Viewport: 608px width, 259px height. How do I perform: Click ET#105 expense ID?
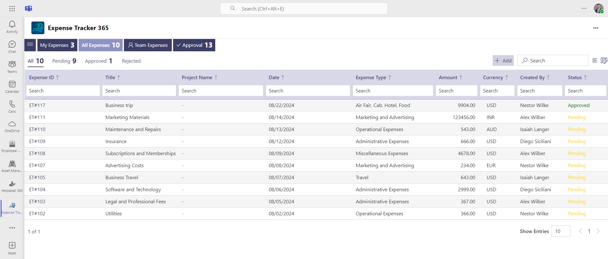(37, 177)
